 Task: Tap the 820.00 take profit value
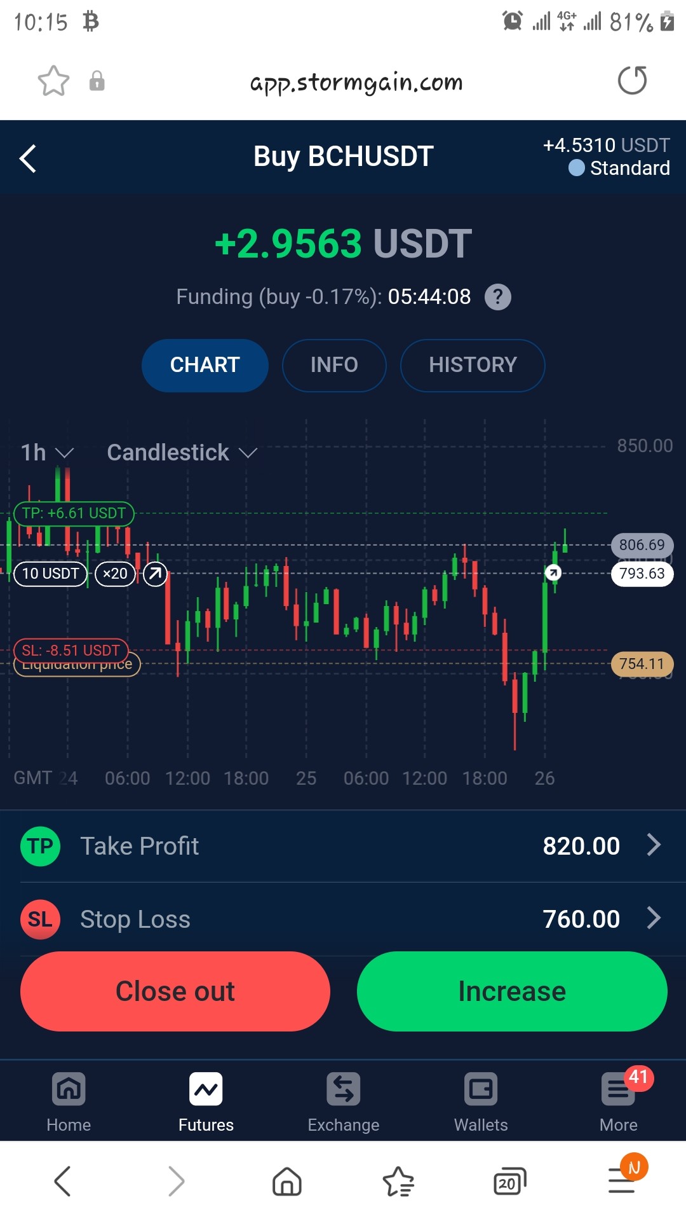point(581,846)
